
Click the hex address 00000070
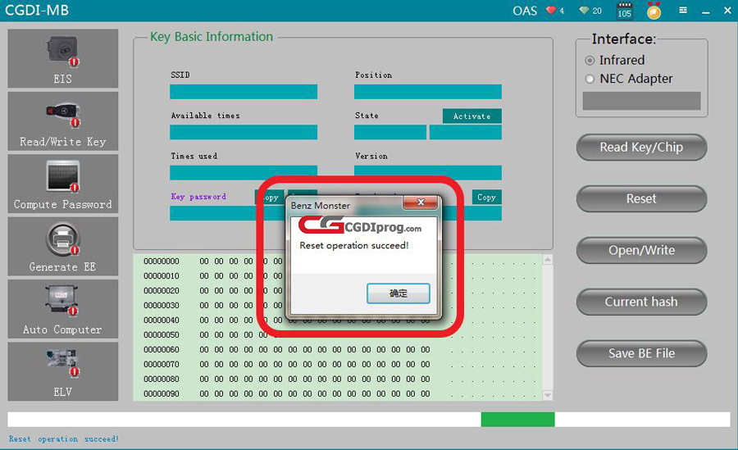162,364
